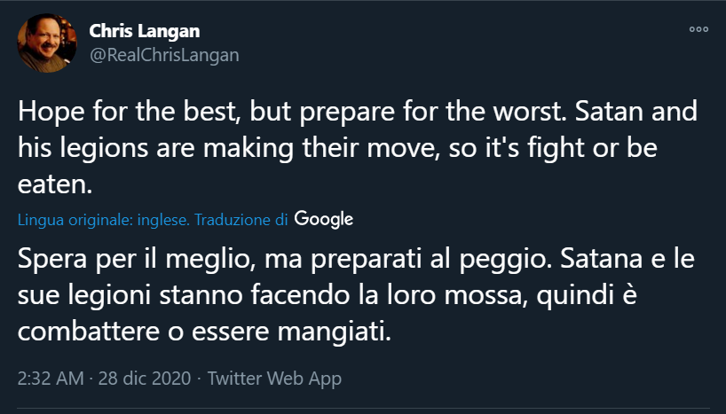
Task: Open the Chris Langan display name link
Action: click(x=145, y=31)
